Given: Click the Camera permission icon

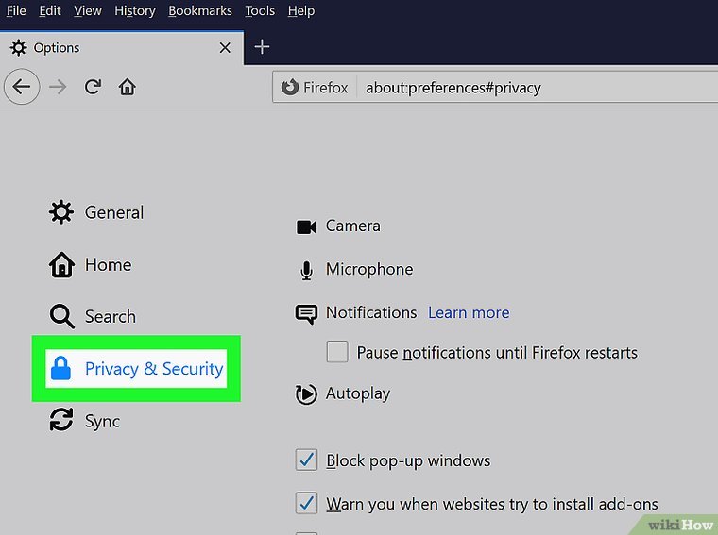Looking at the screenshot, I should tap(306, 226).
